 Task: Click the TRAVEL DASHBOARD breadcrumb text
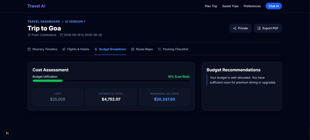pos(44,22)
